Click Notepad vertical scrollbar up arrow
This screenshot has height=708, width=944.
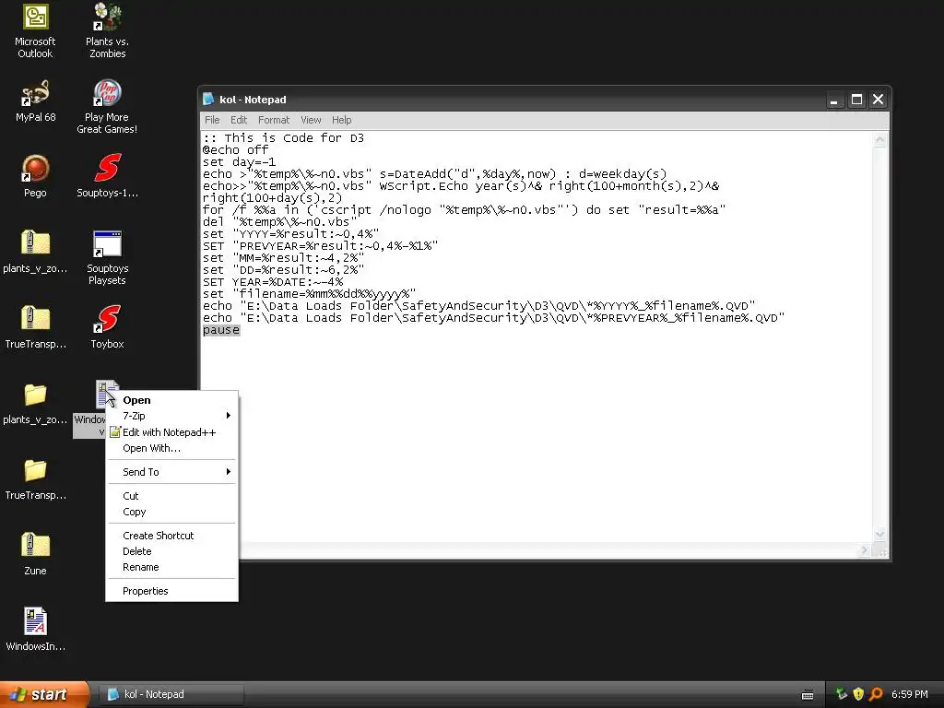(x=879, y=140)
